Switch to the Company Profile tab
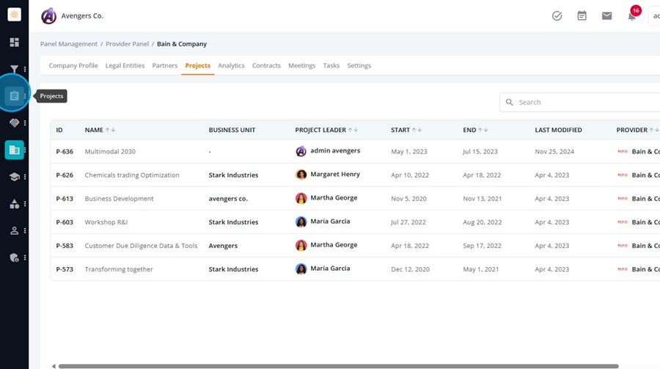The height and width of the screenshot is (369, 660). point(73,66)
